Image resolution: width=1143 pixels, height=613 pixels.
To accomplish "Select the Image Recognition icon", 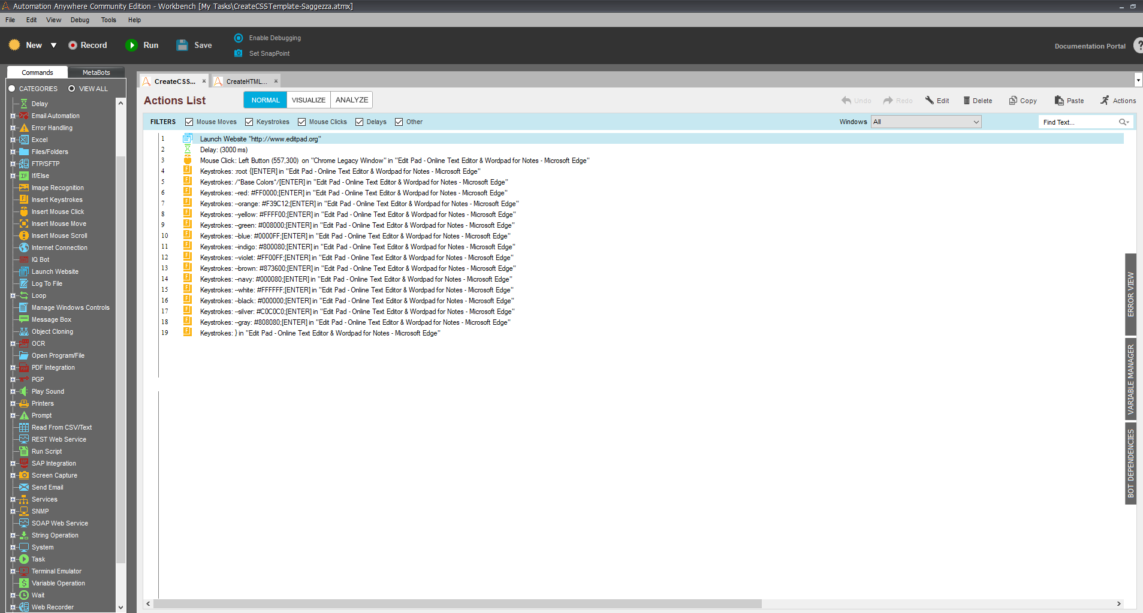I will click(24, 188).
